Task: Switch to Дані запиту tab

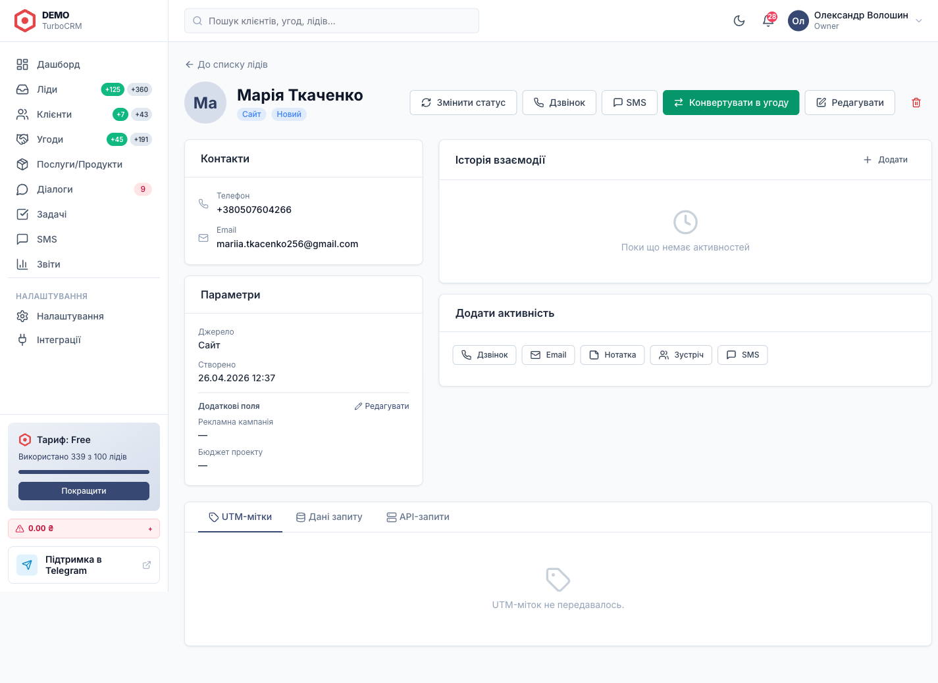Action: click(x=329, y=517)
